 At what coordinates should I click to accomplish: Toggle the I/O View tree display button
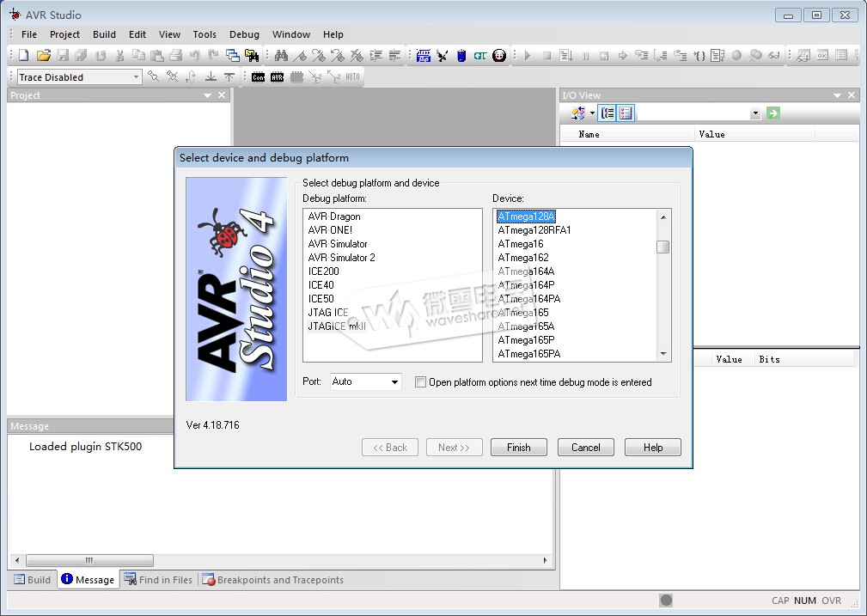point(608,113)
